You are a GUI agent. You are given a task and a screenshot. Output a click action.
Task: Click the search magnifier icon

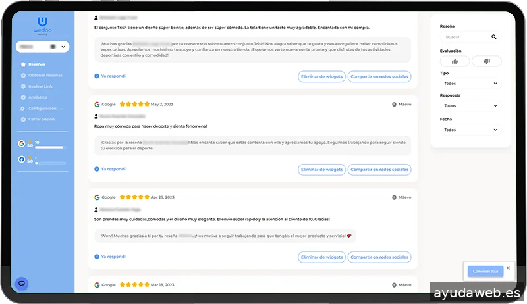pos(494,38)
